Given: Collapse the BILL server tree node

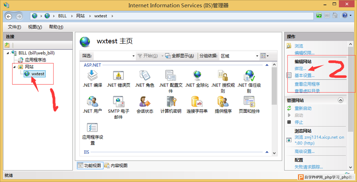Looking at the screenshot, I should [x=8, y=53].
